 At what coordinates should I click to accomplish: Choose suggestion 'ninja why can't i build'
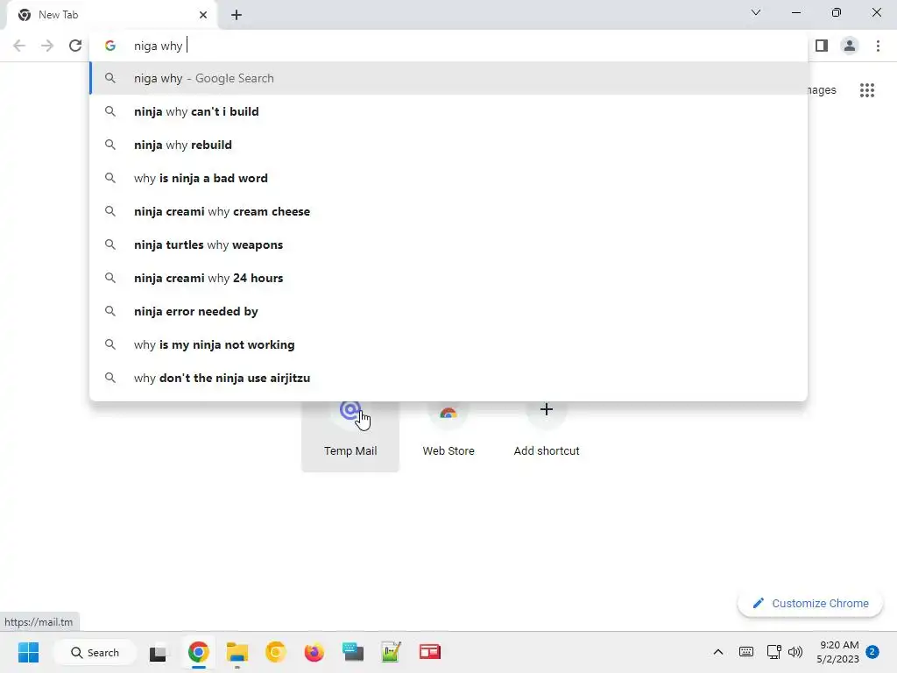pyautogui.click(x=448, y=111)
